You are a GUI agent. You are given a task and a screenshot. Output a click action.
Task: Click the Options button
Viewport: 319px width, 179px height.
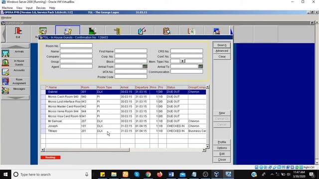222,148
